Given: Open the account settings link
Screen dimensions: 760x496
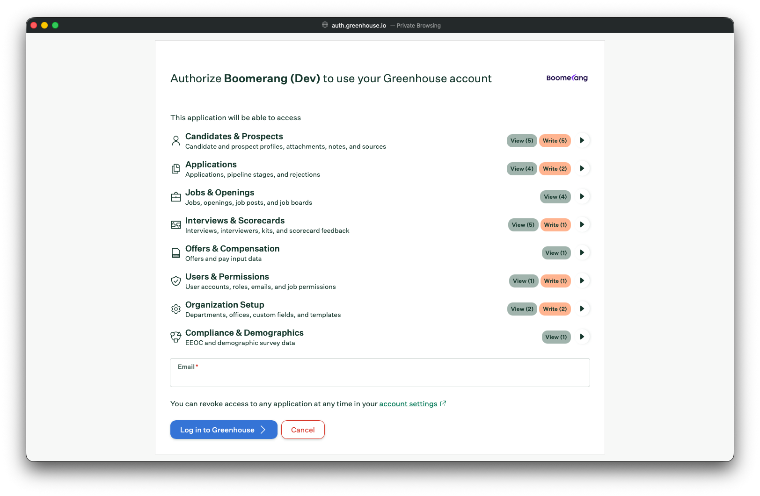Looking at the screenshot, I should pos(408,404).
